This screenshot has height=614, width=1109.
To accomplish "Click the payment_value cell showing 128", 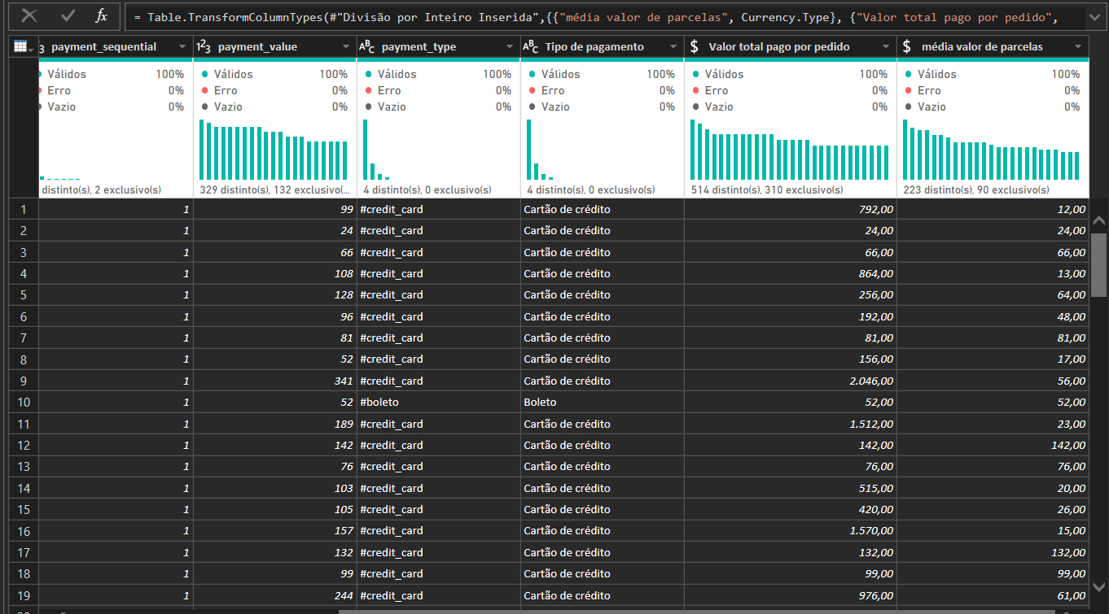I will tap(274, 294).
